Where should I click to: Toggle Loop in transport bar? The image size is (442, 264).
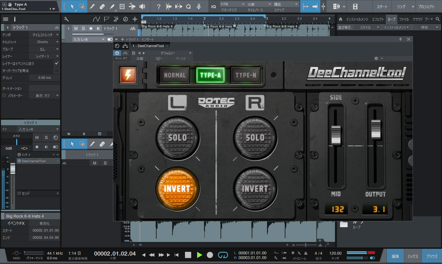tap(223, 255)
